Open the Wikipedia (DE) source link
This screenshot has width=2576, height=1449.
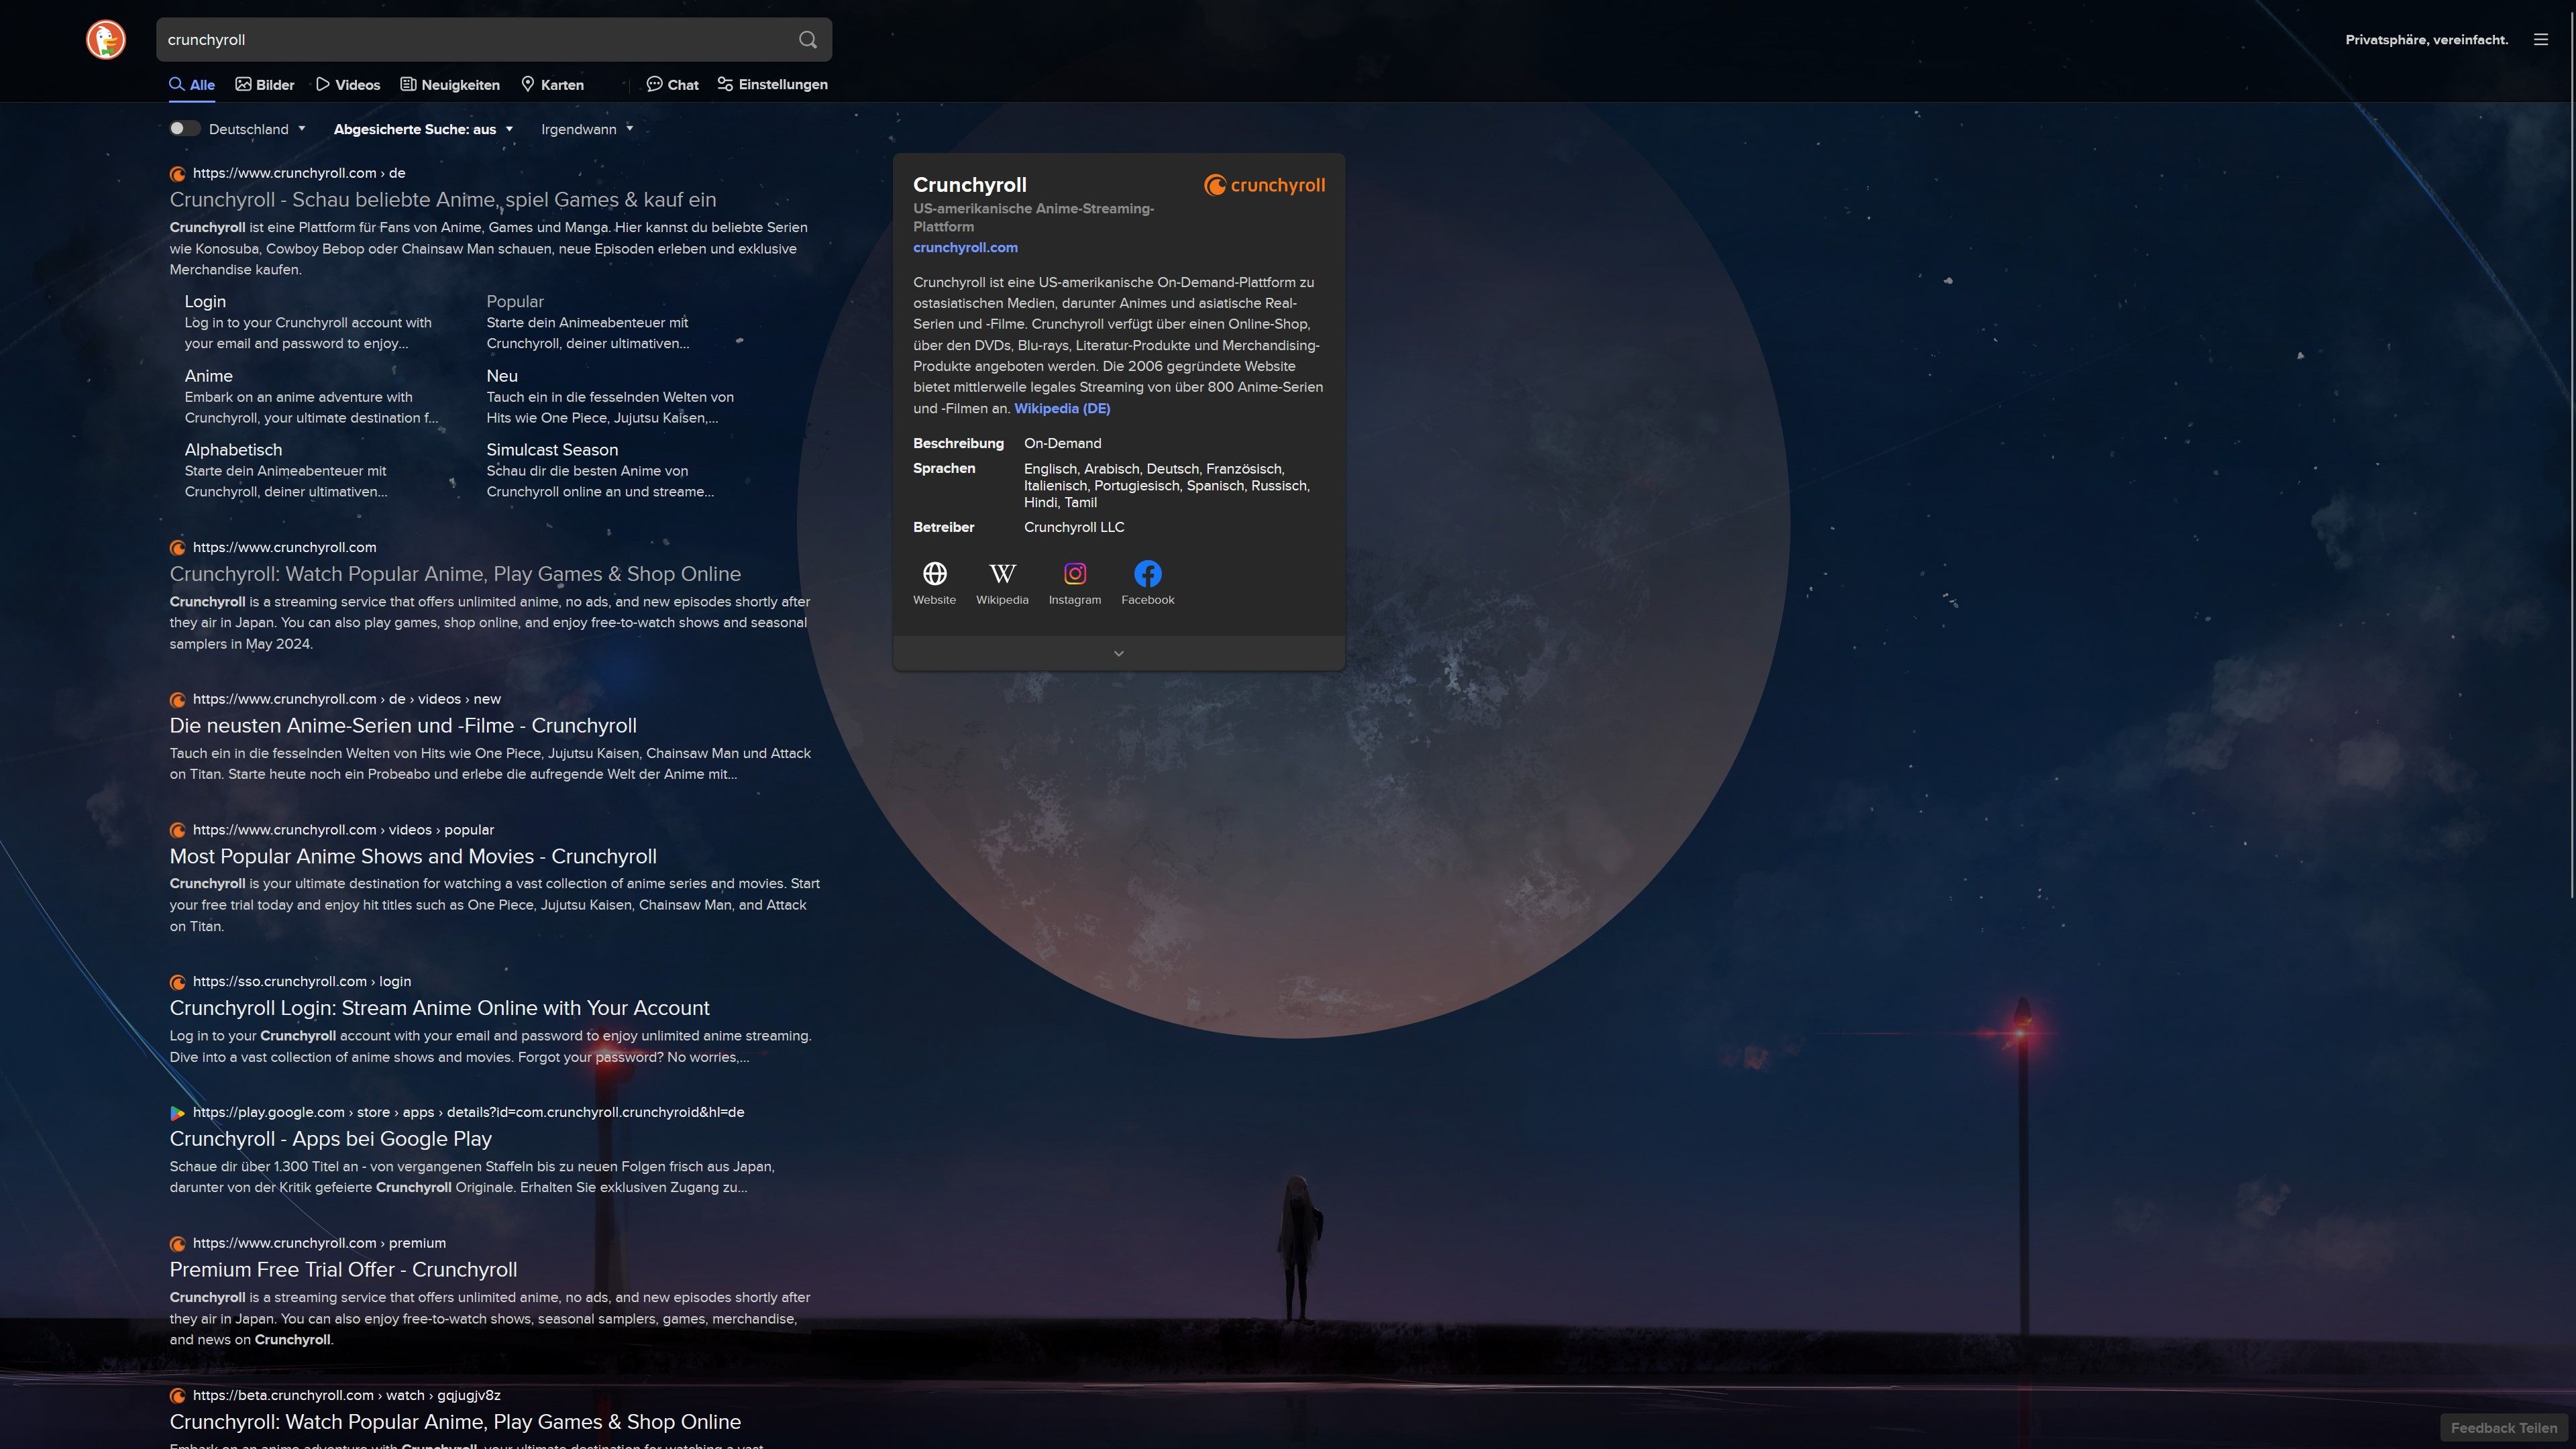[1062, 408]
